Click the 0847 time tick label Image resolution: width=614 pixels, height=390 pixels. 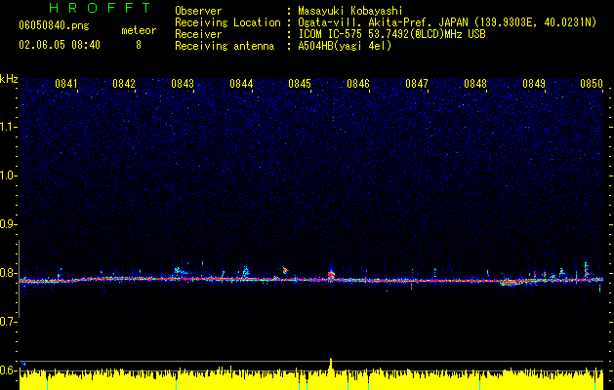[x=417, y=84]
